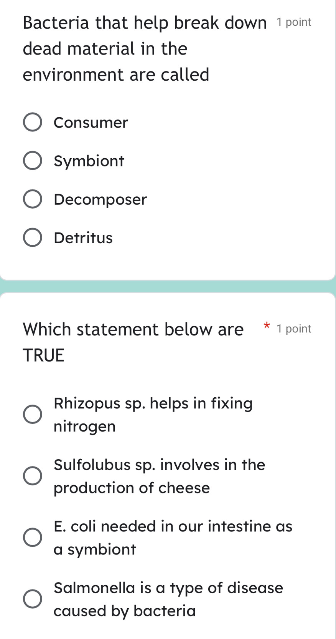Click the first question's 1 point label
The height and width of the screenshot is (639, 336).
293,22
